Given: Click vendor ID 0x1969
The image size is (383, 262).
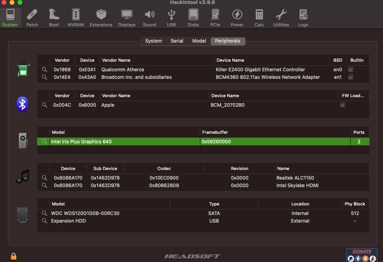Looking at the screenshot, I should click(62, 69).
